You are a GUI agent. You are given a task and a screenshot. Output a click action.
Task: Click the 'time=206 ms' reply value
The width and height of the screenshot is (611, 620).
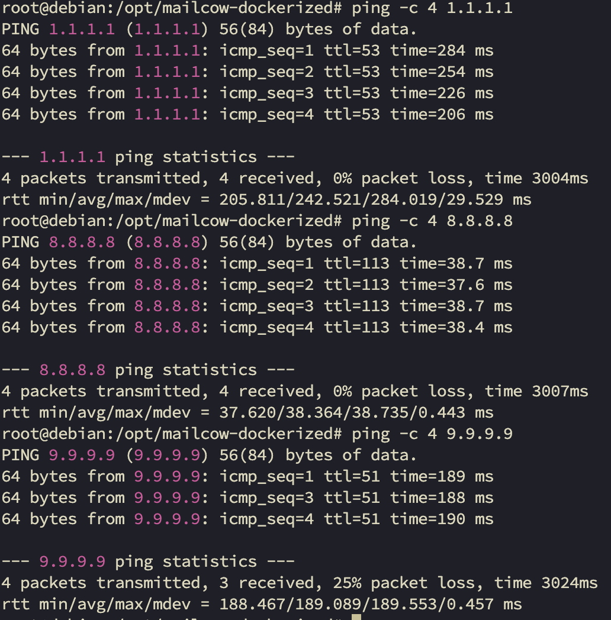(x=441, y=115)
